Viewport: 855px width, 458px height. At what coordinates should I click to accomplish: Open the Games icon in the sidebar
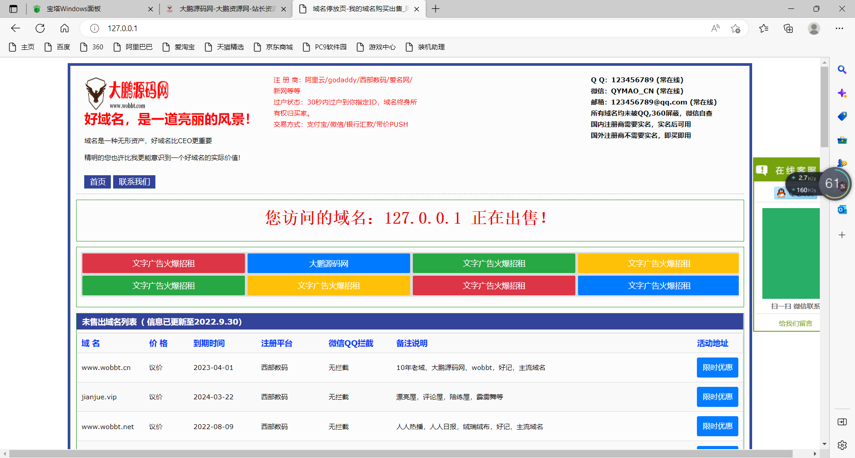842,163
